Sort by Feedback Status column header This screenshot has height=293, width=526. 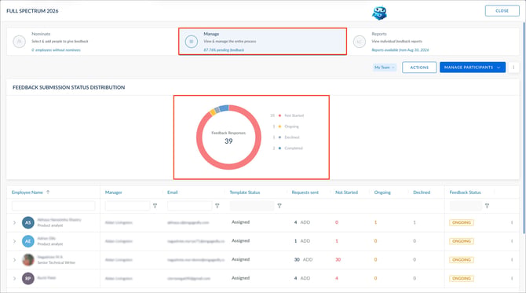pyautogui.click(x=466, y=192)
